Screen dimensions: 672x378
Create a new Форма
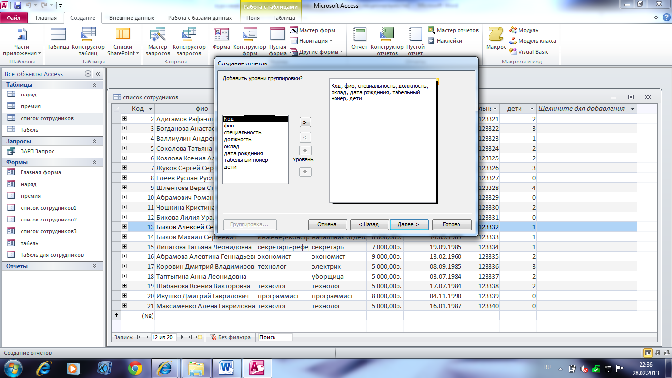click(221, 39)
